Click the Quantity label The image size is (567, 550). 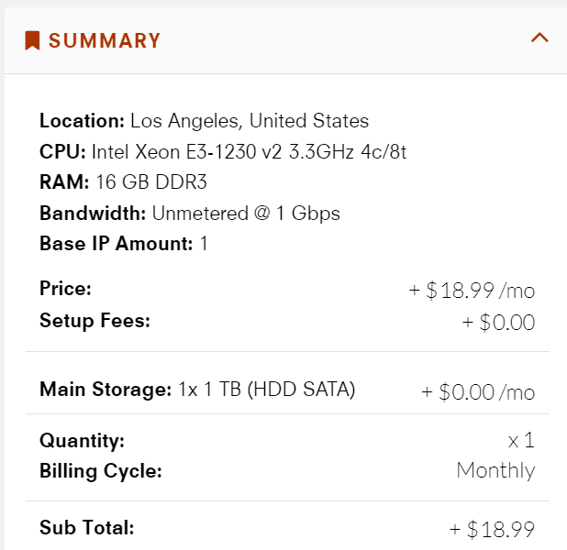tap(82, 440)
